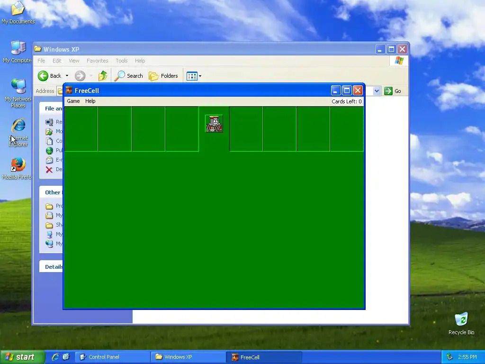This screenshot has width=485, height=364.
Task: Toggle the Folders pane button
Action: pyautogui.click(x=163, y=76)
